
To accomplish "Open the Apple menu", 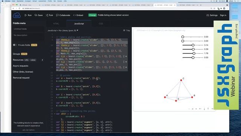I will 3,1.
